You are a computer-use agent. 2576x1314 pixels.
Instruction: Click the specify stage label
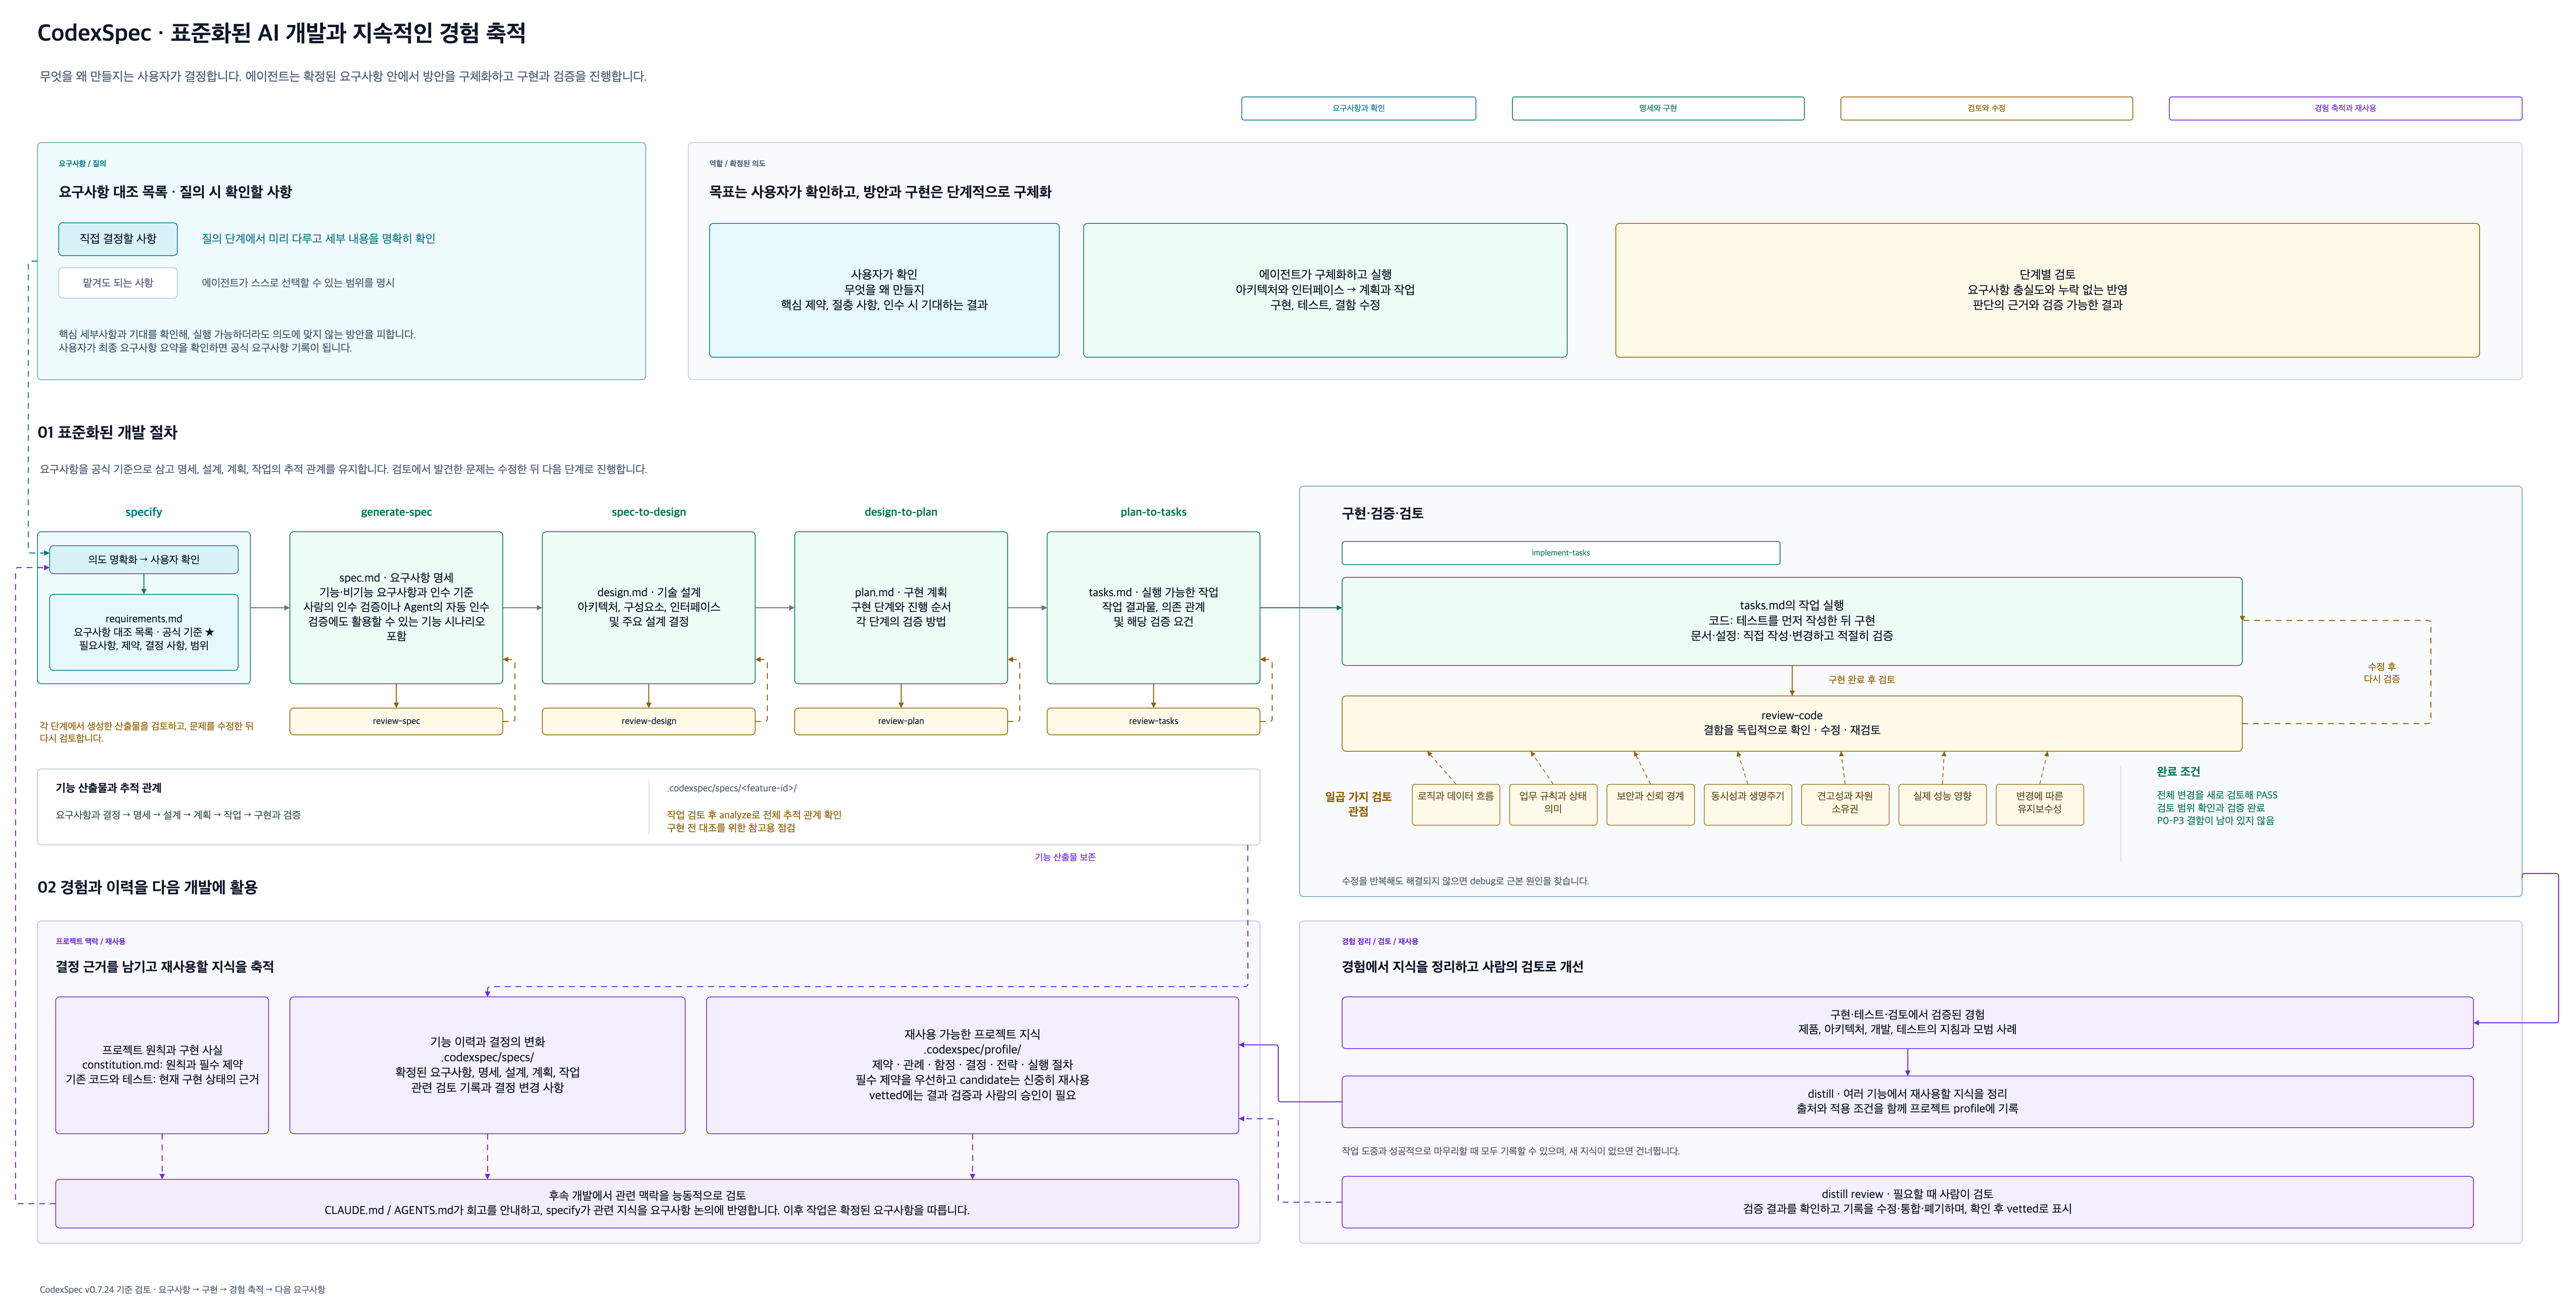[144, 512]
